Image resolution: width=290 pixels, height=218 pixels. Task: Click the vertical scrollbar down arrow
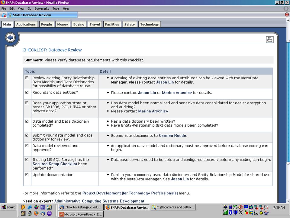[x=288, y=201]
